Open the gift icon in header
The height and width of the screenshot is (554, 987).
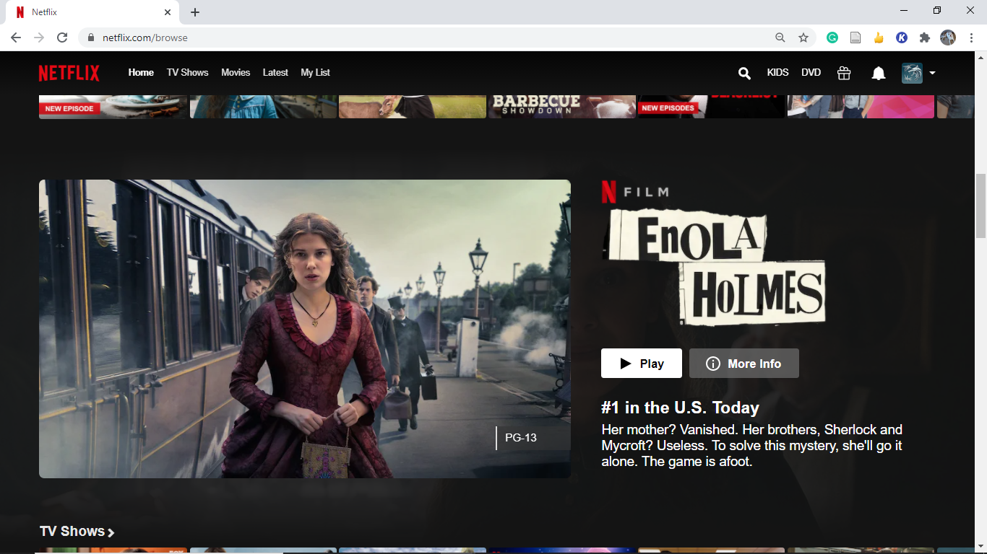[x=844, y=73]
